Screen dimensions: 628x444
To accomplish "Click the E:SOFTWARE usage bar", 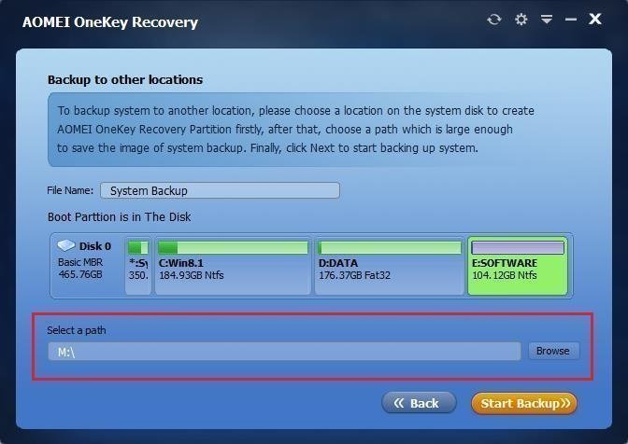I will [x=518, y=248].
